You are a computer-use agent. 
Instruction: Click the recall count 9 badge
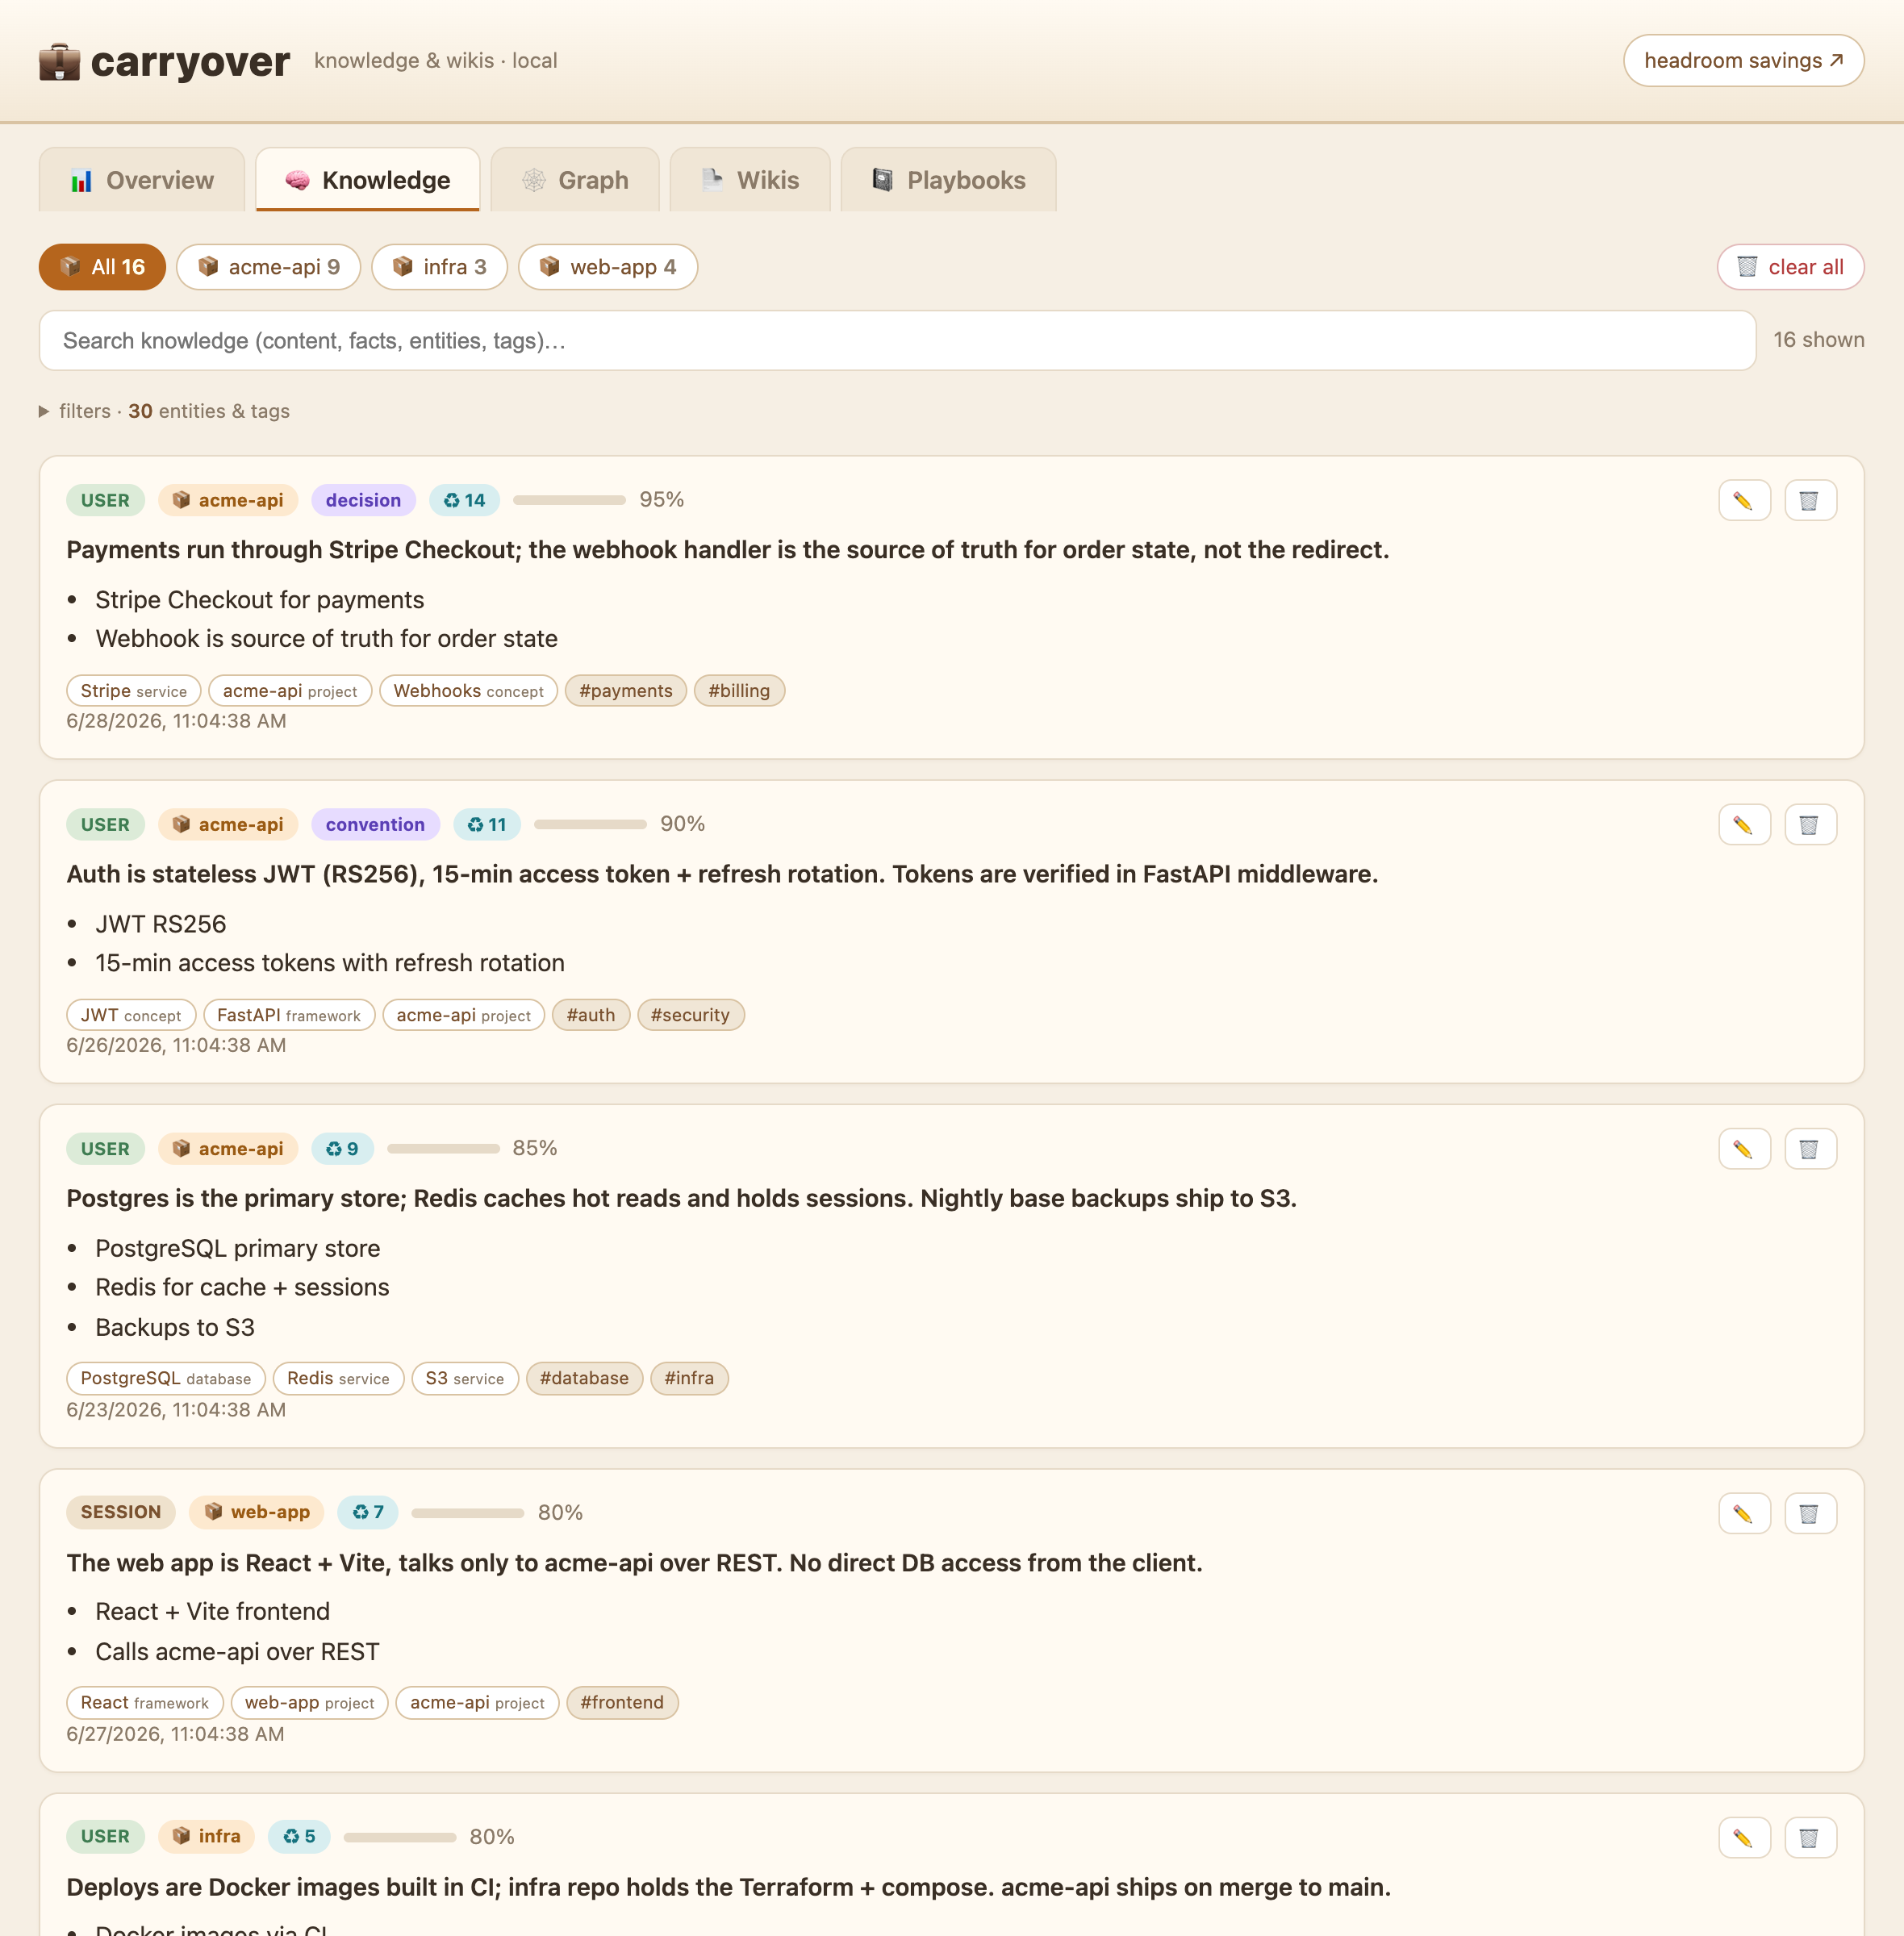click(342, 1148)
